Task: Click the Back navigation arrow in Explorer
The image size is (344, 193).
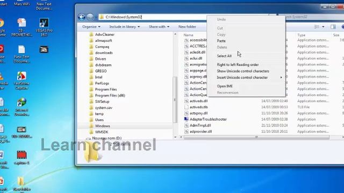Action: click(82, 17)
